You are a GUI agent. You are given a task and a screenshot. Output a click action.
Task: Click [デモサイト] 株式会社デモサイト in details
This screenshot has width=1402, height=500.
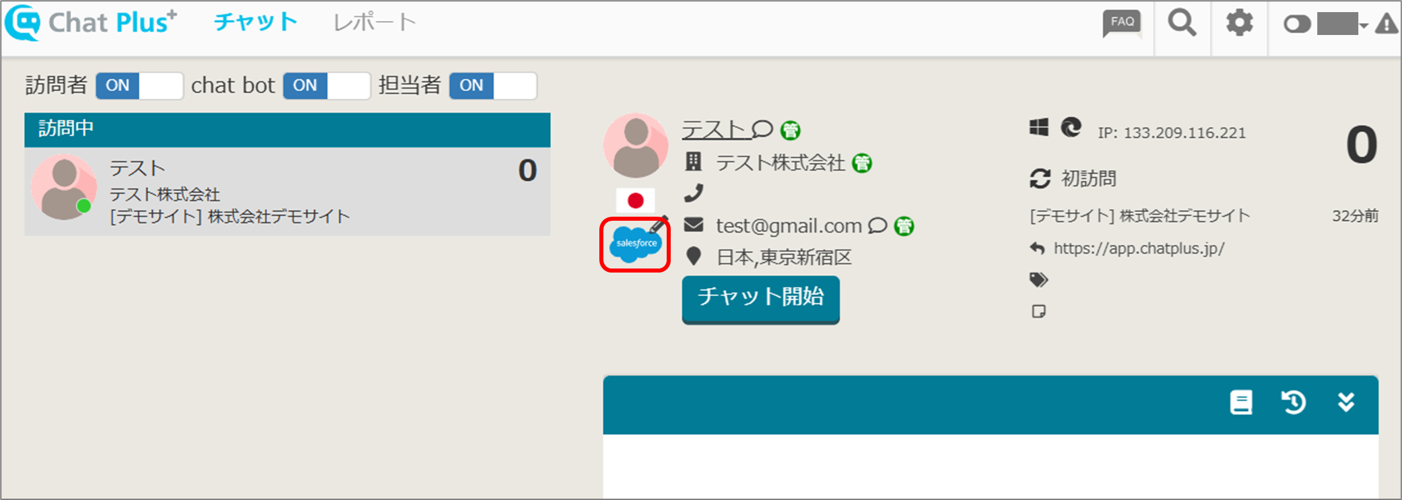[1140, 215]
